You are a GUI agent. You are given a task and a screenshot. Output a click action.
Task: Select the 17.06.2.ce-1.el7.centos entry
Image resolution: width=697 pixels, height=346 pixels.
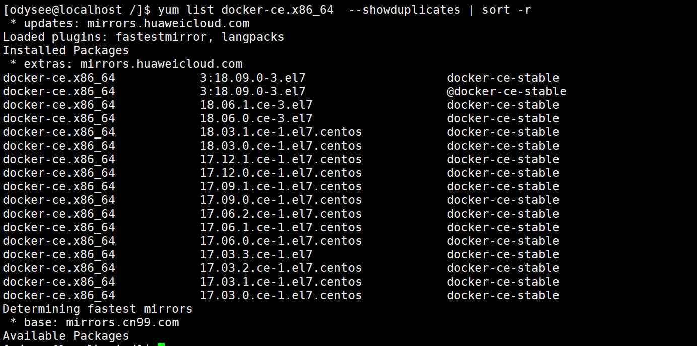[x=281, y=214]
